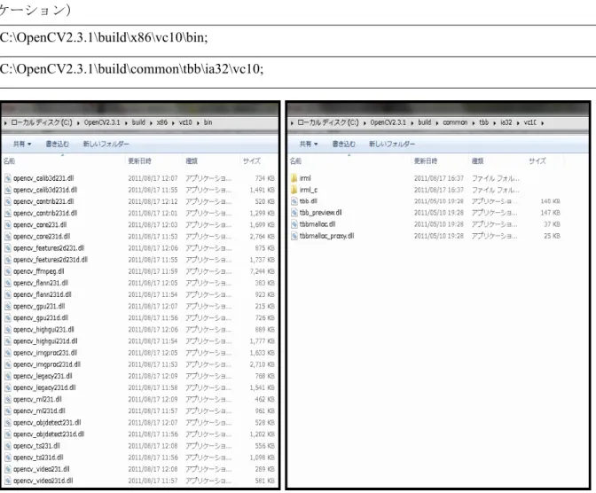The width and height of the screenshot is (596, 493).
Task: Select the opencv_core231.dll file icon
Action: tap(8, 224)
